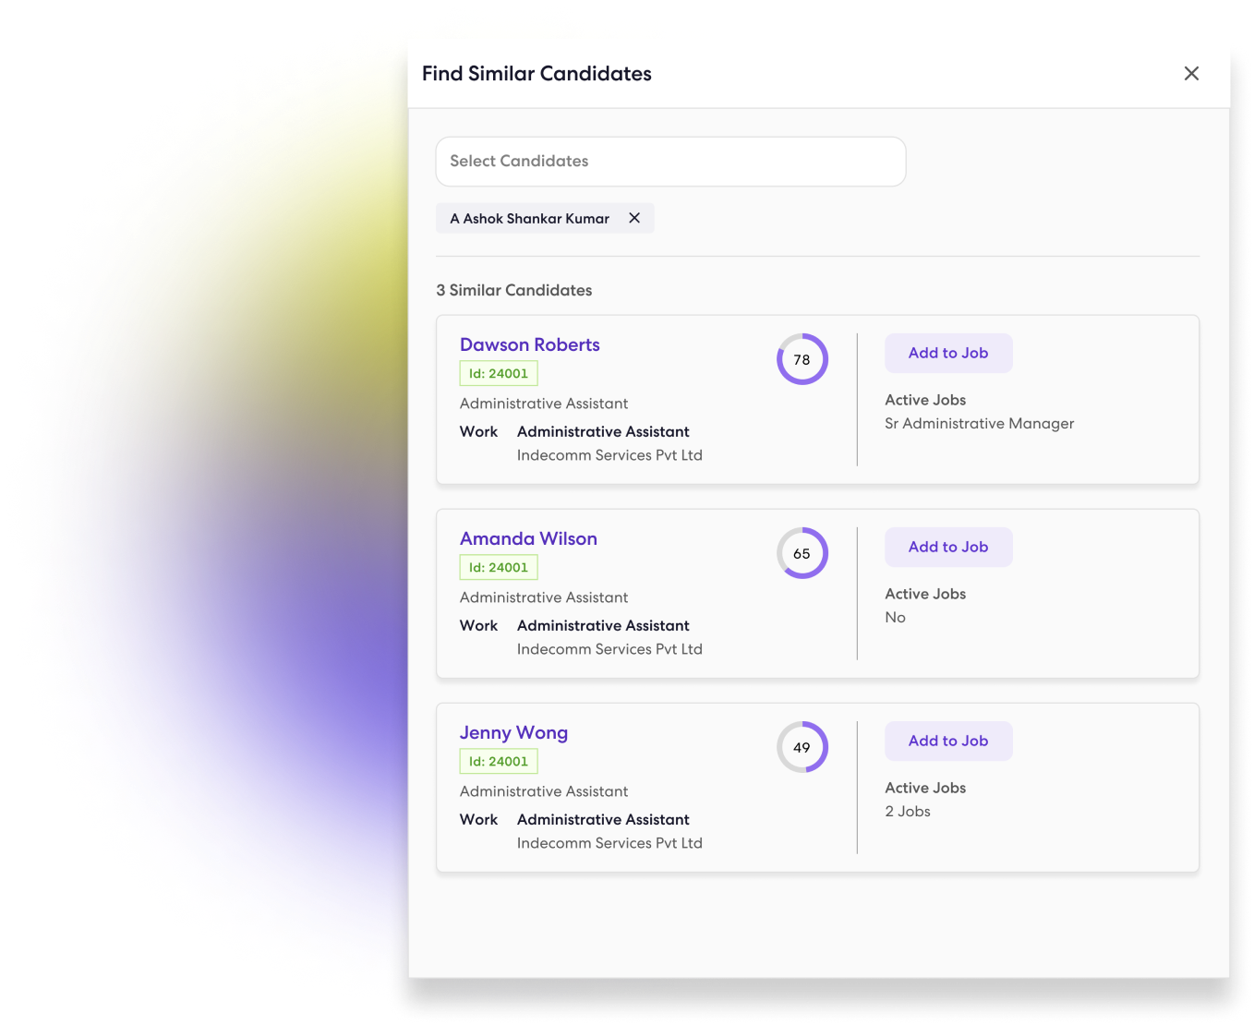Click Id: 24001 badge under Amanda Wilson

499,567
